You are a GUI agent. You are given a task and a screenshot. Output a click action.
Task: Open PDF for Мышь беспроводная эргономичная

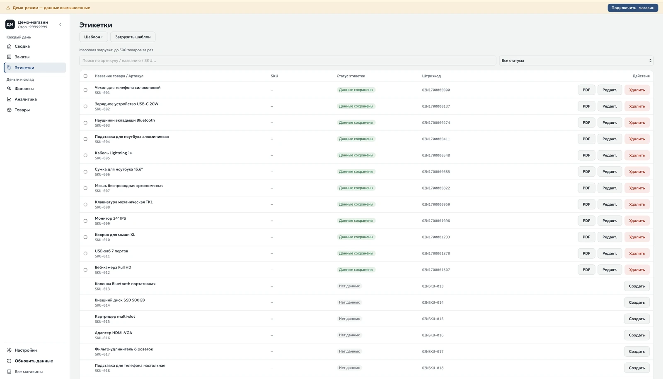(586, 188)
